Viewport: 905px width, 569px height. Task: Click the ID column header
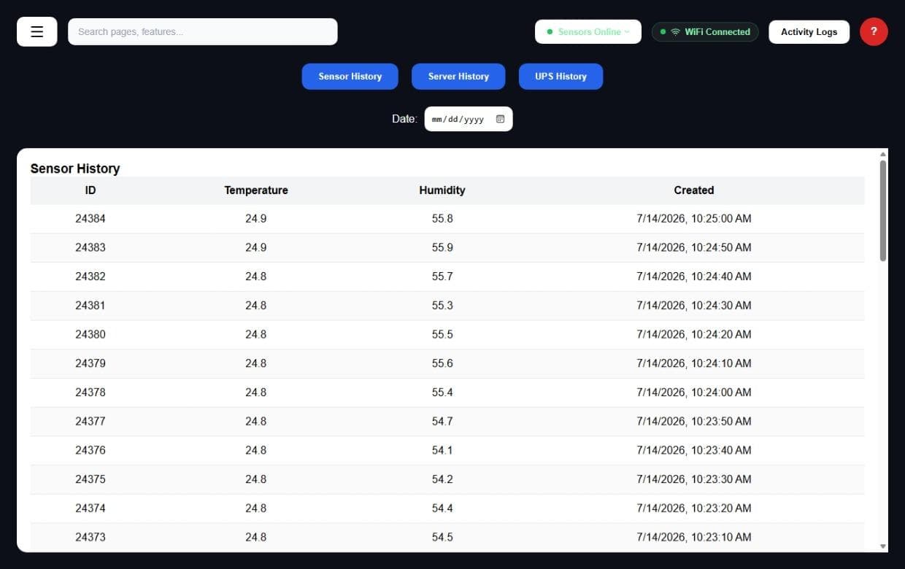[x=90, y=190]
